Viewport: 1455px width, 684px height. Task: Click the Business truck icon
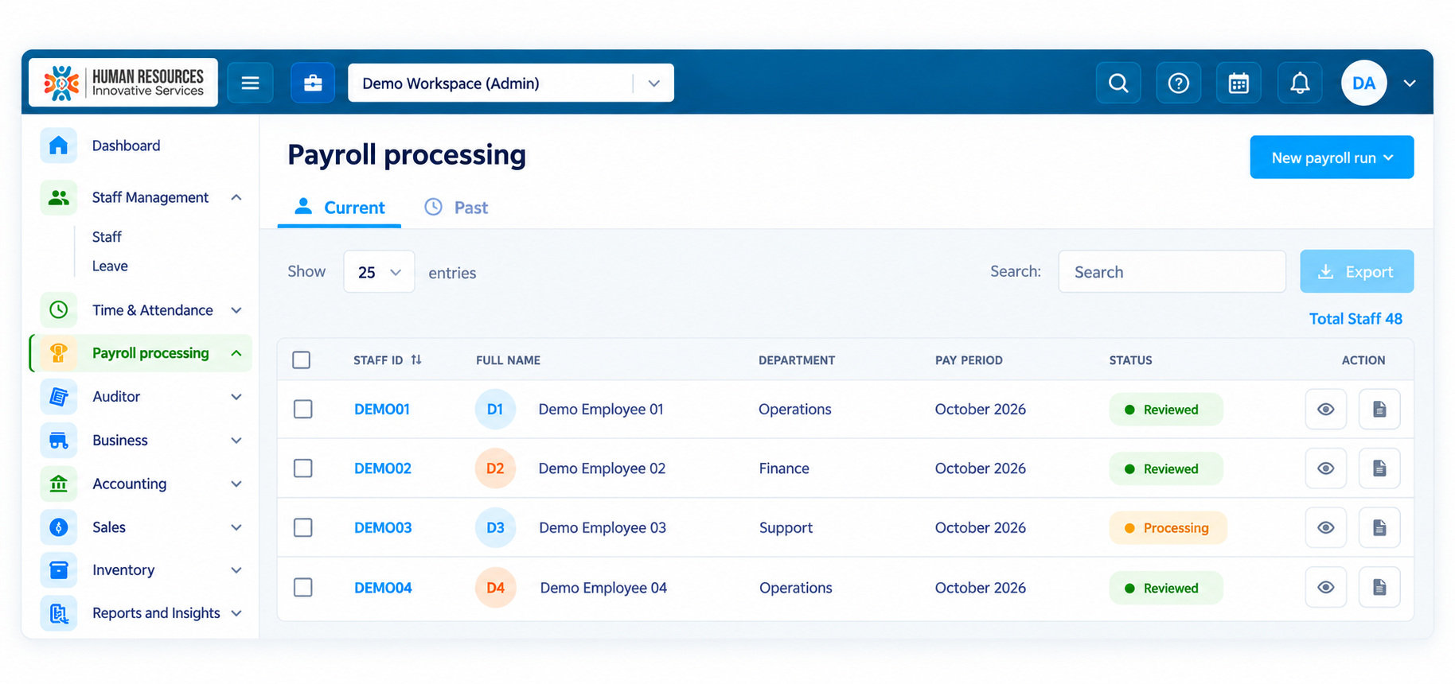coord(59,440)
